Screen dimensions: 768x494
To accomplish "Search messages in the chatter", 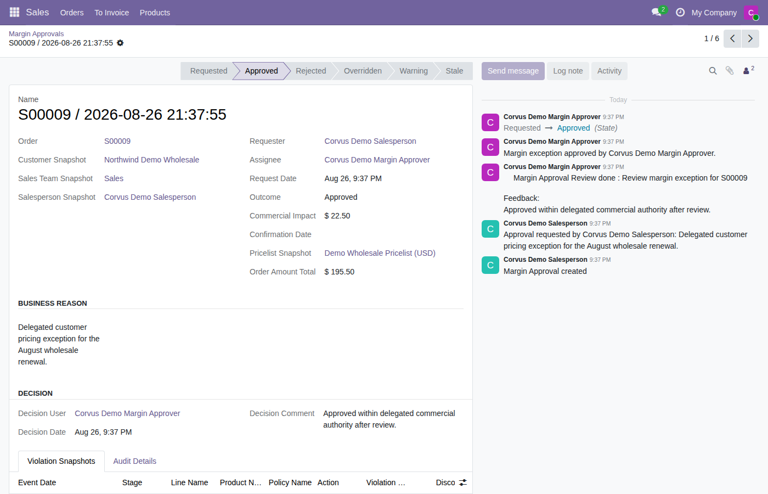I will pyautogui.click(x=713, y=71).
